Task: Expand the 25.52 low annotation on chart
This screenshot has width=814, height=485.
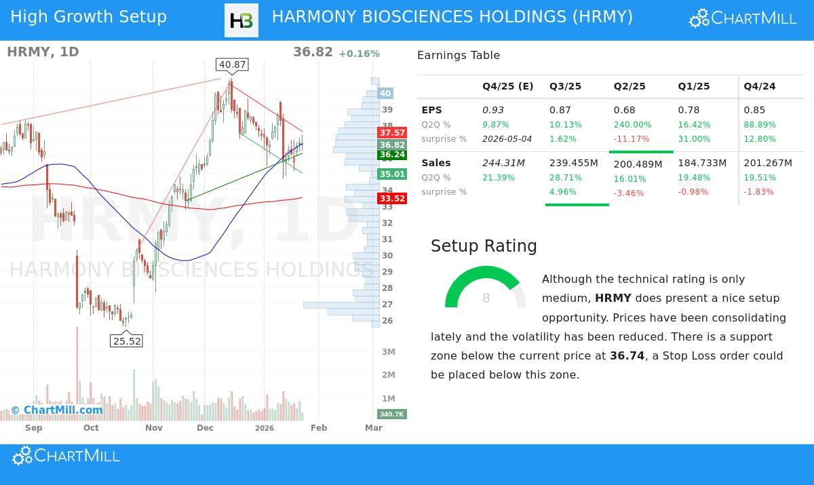Action: [126, 340]
